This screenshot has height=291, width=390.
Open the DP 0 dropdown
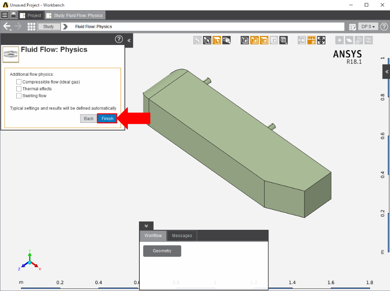coord(368,27)
